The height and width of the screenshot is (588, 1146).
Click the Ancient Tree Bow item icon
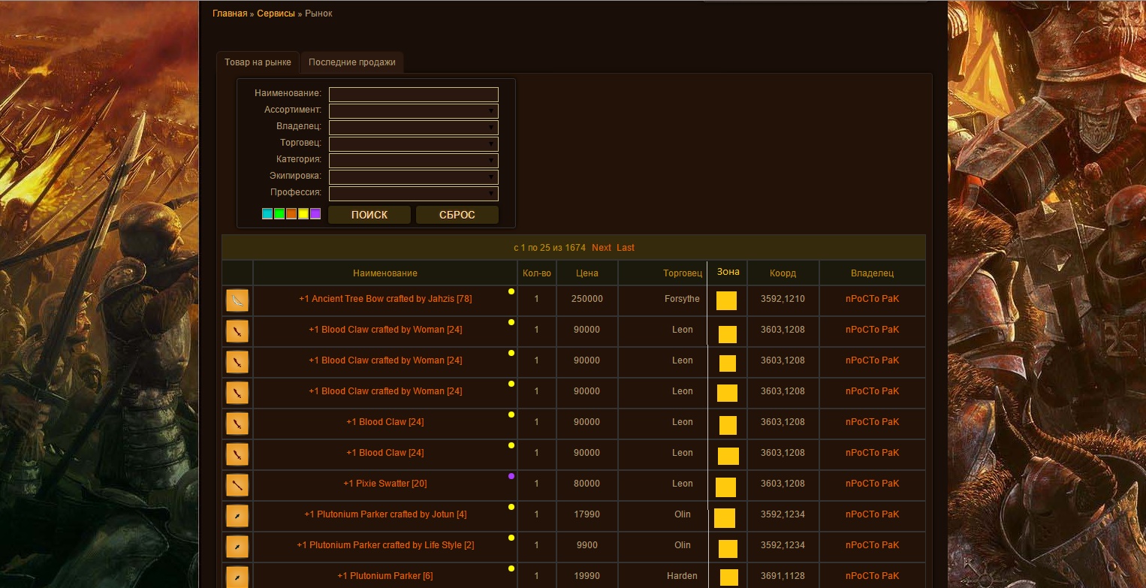point(237,300)
